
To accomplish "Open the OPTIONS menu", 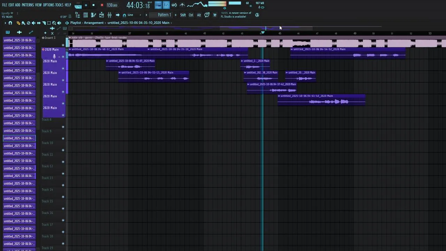I will point(49,5).
